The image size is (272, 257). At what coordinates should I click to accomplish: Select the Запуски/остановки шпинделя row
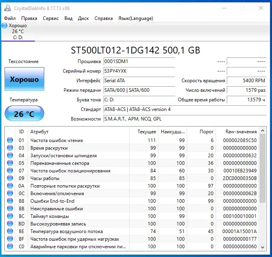coord(132,155)
